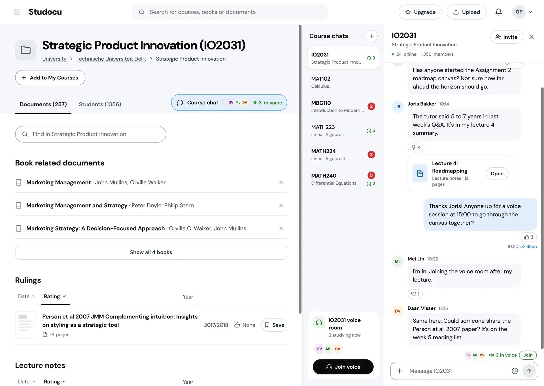Screen dimensions: 544x386
Task: Expand the Date sort under Lecture notes
Action: 27,381
